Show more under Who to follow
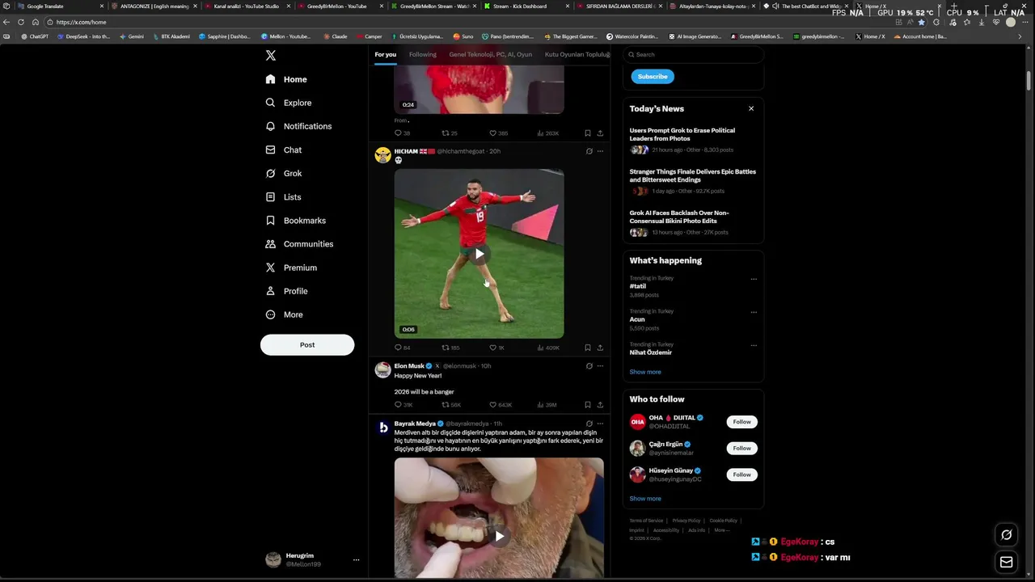Viewport: 1035px width, 582px height. 645,498
